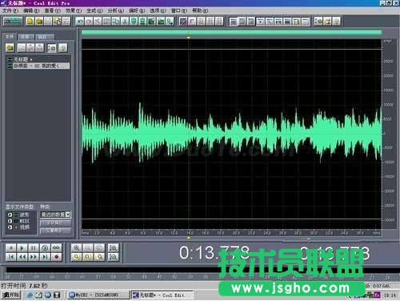Image resolution: width=400 pixels, height=301 pixels.
Task: Click the Play button in transport controls
Action: [x=22, y=248]
